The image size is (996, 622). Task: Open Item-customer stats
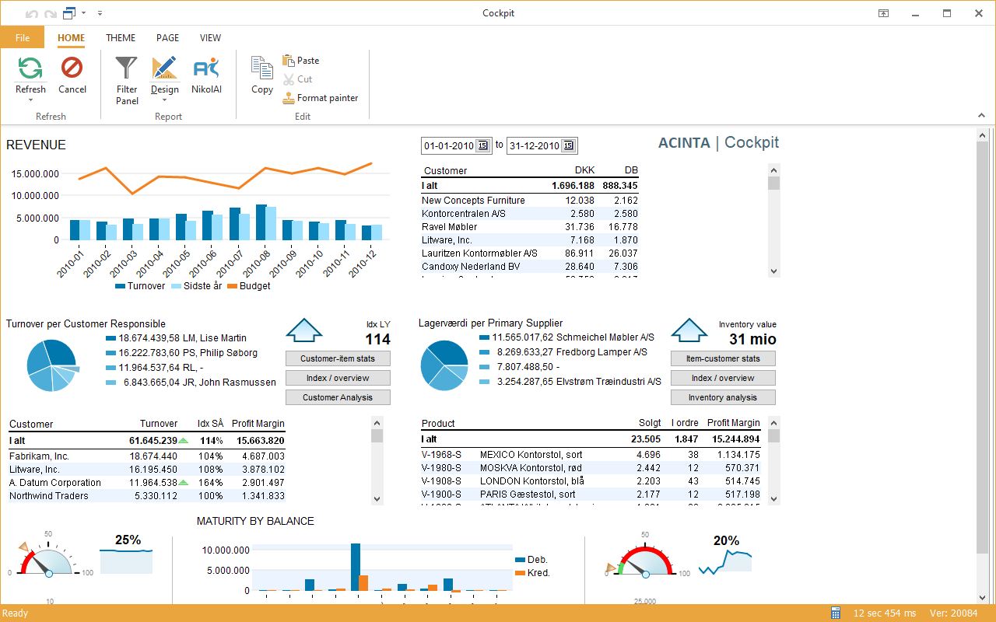(723, 358)
